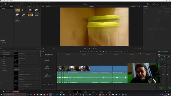Screen dimensions: 171x96
Task: Click the red playhead handle on timeline ruler
Action: [x=140, y=54]
